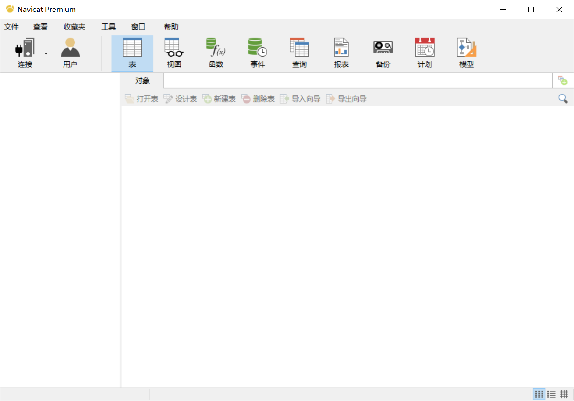Select the 函数 (Function) toolbar icon
Viewport: 574px width, 401px height.
216,53
